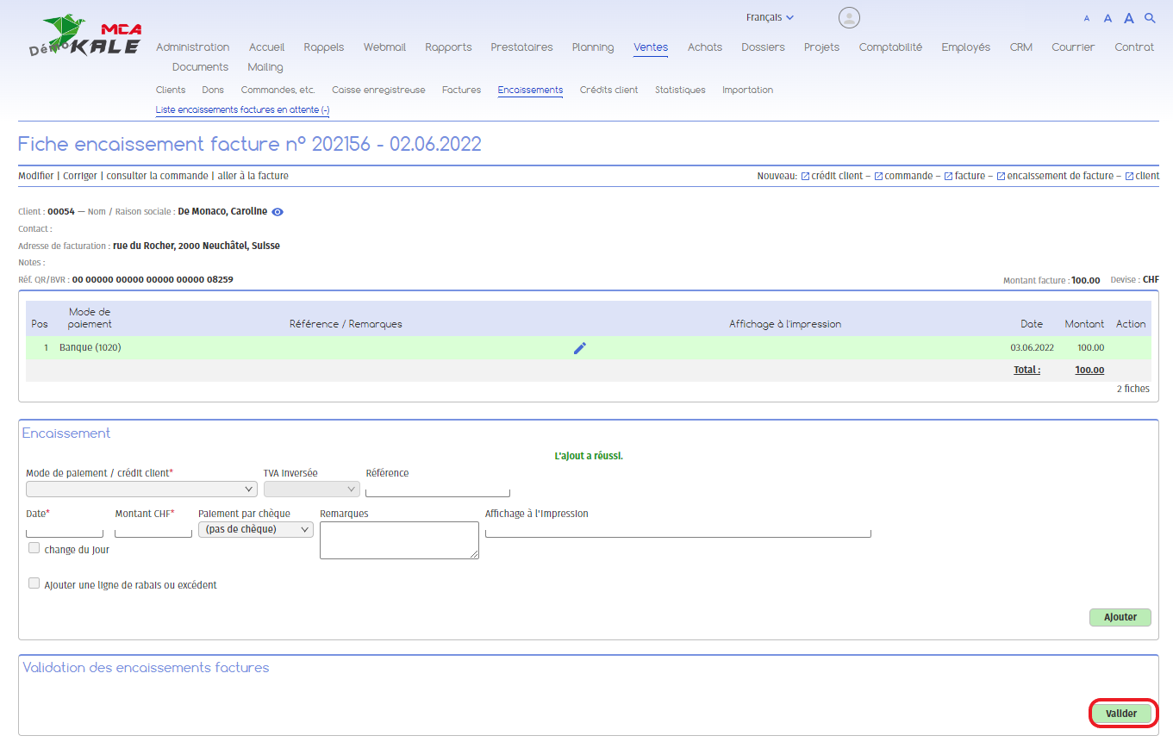1173x742 pixels.
Task: Open Crédits client submenu
Action: point(608,90)
